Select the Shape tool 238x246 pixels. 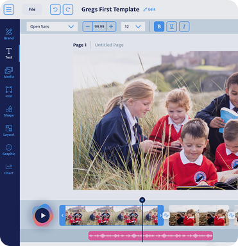(x=9, y=111)
